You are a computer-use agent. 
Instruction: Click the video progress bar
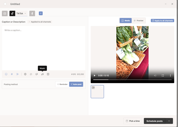pos(132,80)
